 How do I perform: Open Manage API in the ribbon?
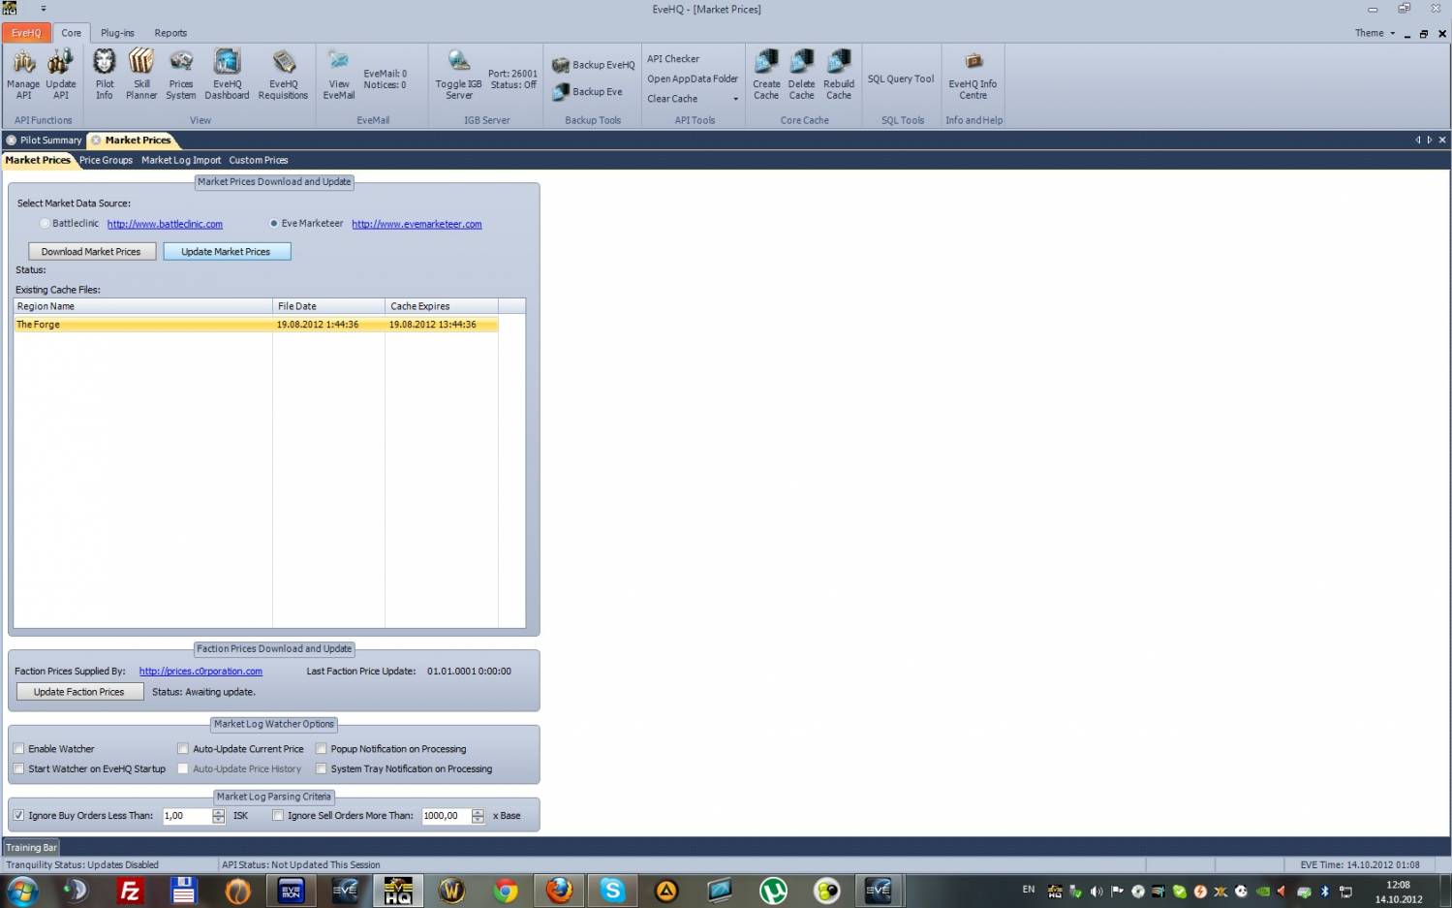23,75
